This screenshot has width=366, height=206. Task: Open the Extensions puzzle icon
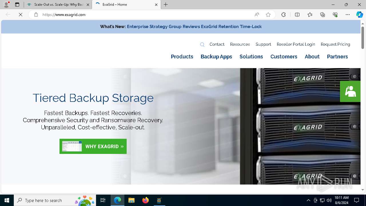[x=283, y=15]
